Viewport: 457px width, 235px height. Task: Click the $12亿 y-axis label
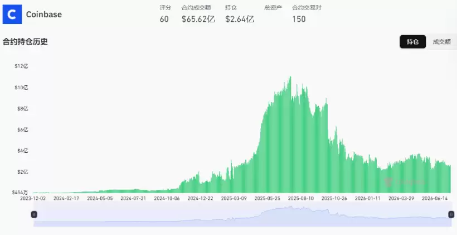pos(21,66)
